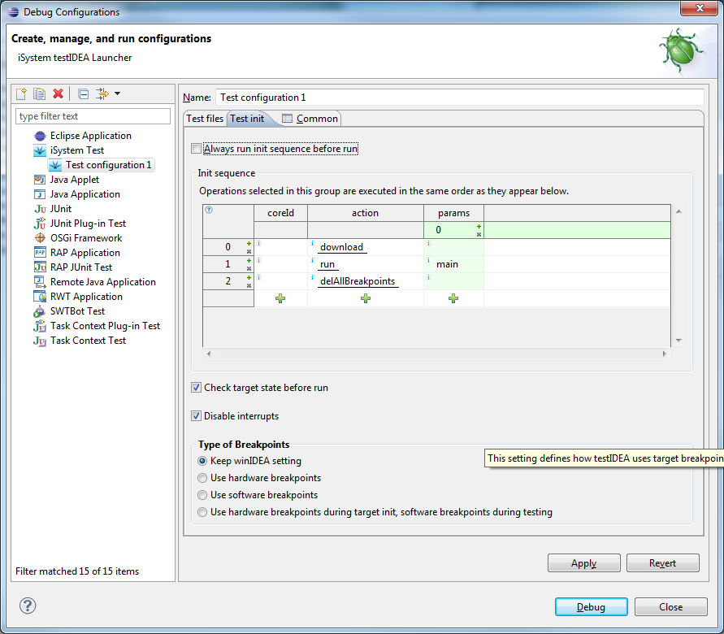724x634 pixels.
Task: Click the coreId column header
Action: pos(280,213)
